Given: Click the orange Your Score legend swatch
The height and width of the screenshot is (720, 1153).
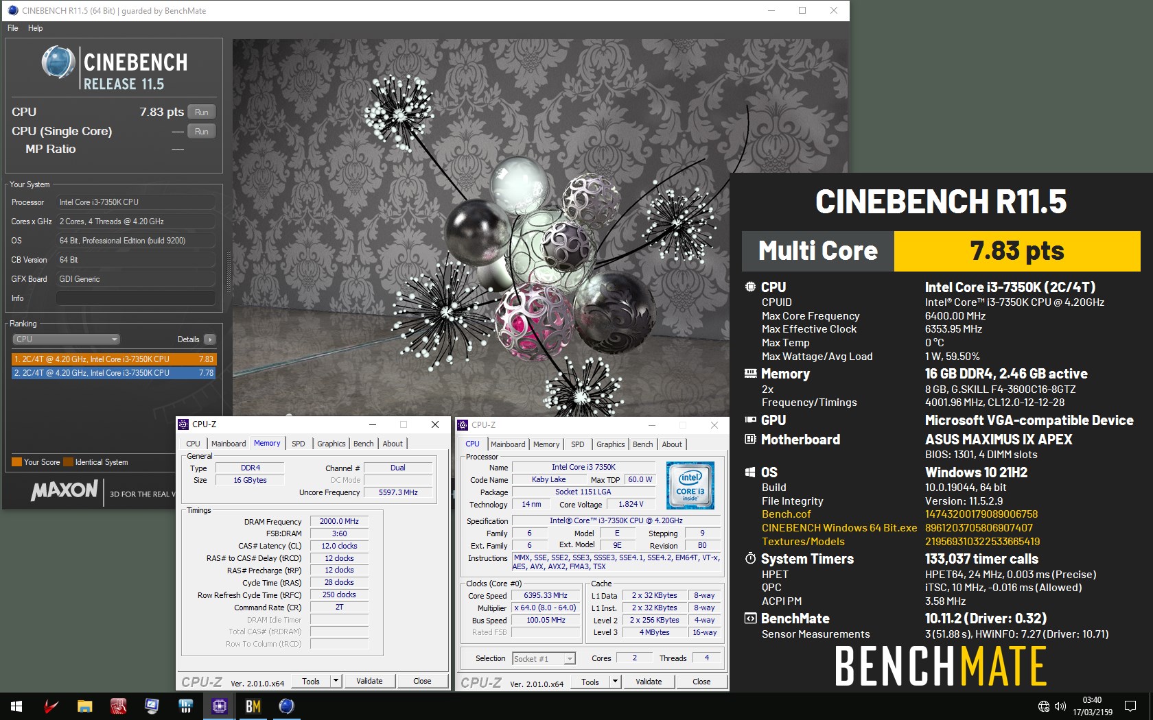Looking at the screenshot, I should tap(16, 462).
